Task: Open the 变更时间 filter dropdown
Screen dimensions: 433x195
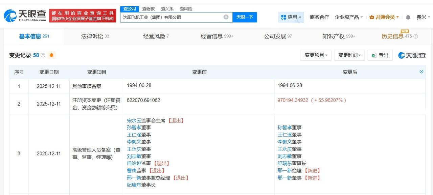Action: click(349, 55)
